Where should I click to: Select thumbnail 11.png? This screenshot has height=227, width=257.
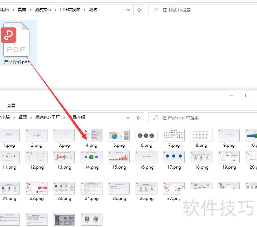pos(9,157)
